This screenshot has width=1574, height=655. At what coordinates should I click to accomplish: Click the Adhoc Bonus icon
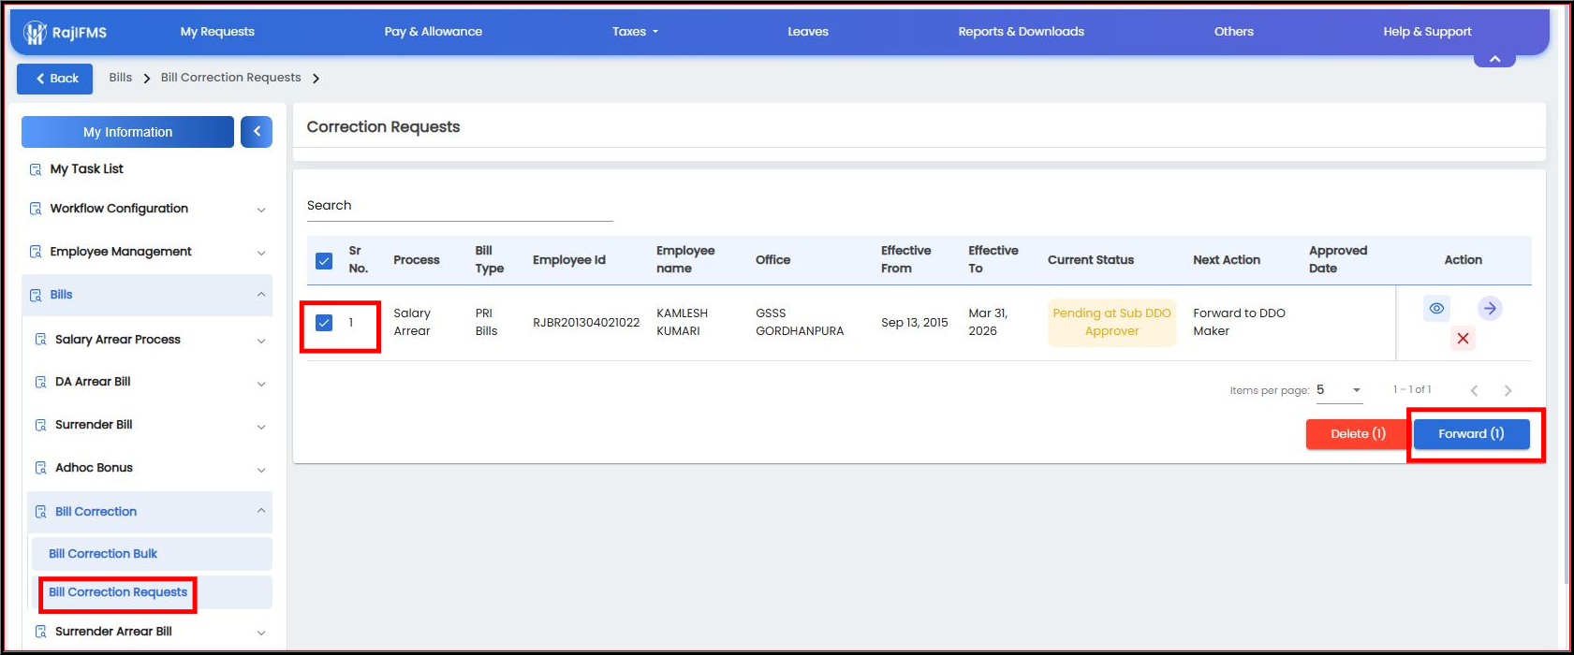point(40,468)
